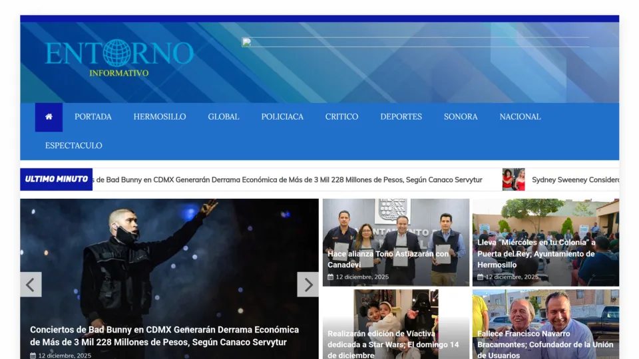Image resolution: width=639 pixels, height=359 pixels.
Task: Open the Sydney Sweeney ticker thumbnail
Action: click(x=513, y=179)
